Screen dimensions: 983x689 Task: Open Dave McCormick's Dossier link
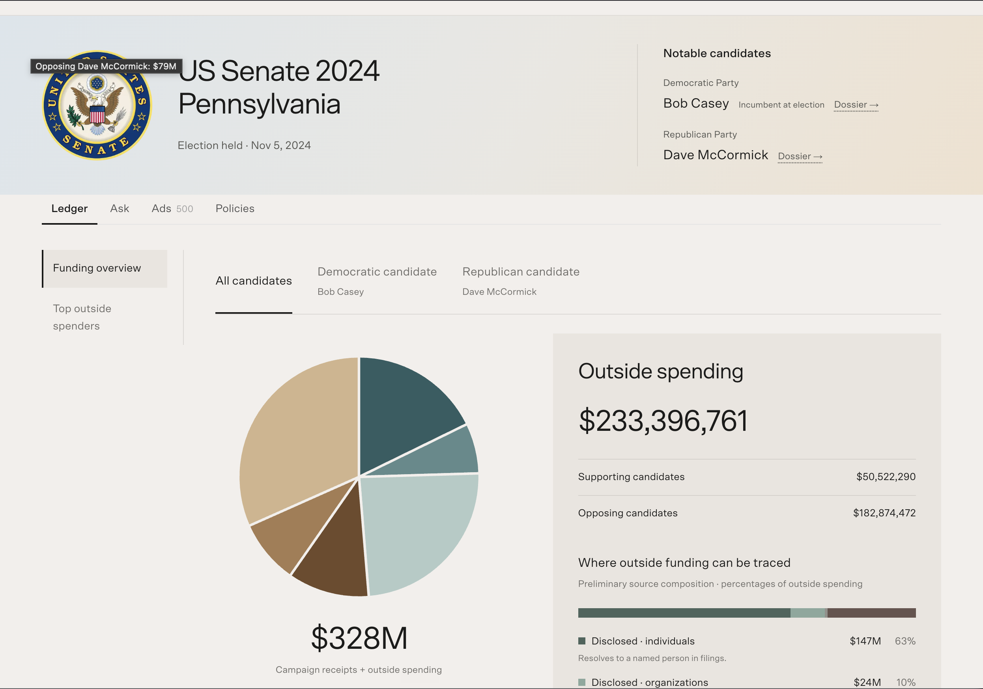(x=800, y=156)
